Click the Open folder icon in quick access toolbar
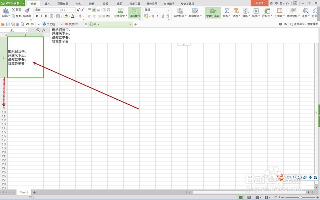The image size is (320, 200). point(3,24)
